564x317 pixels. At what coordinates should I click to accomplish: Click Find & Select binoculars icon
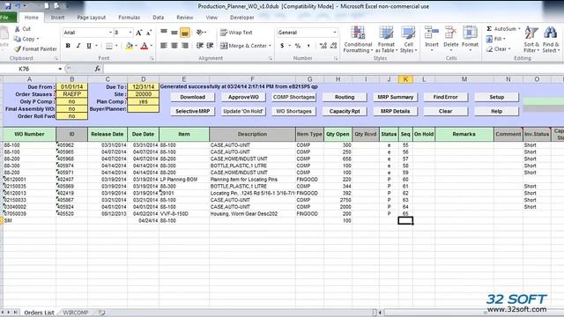click(x=550, y=33)
